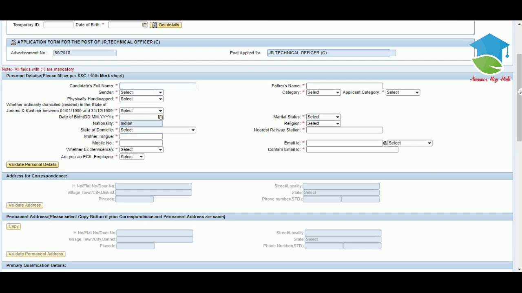The image size is (522, 293).
Task: Click permanent address Street/Locality field
Action: 343,233
